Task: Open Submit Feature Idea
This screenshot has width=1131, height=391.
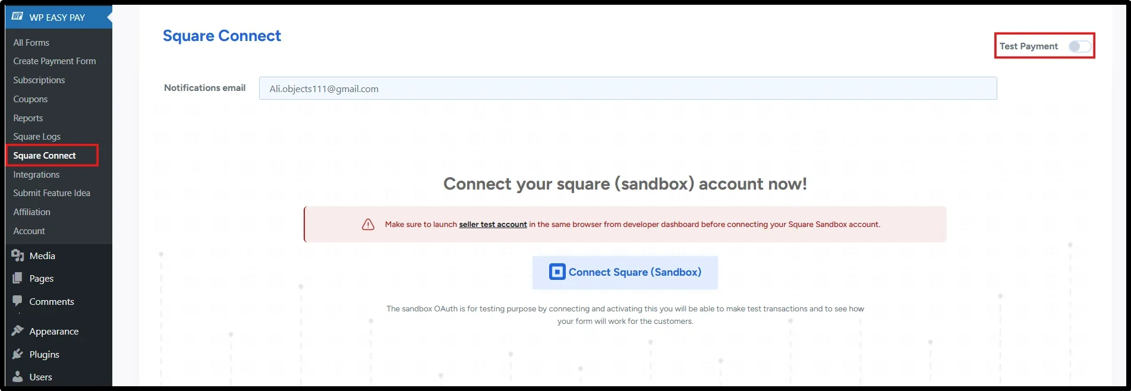Action: click(52, 193)
